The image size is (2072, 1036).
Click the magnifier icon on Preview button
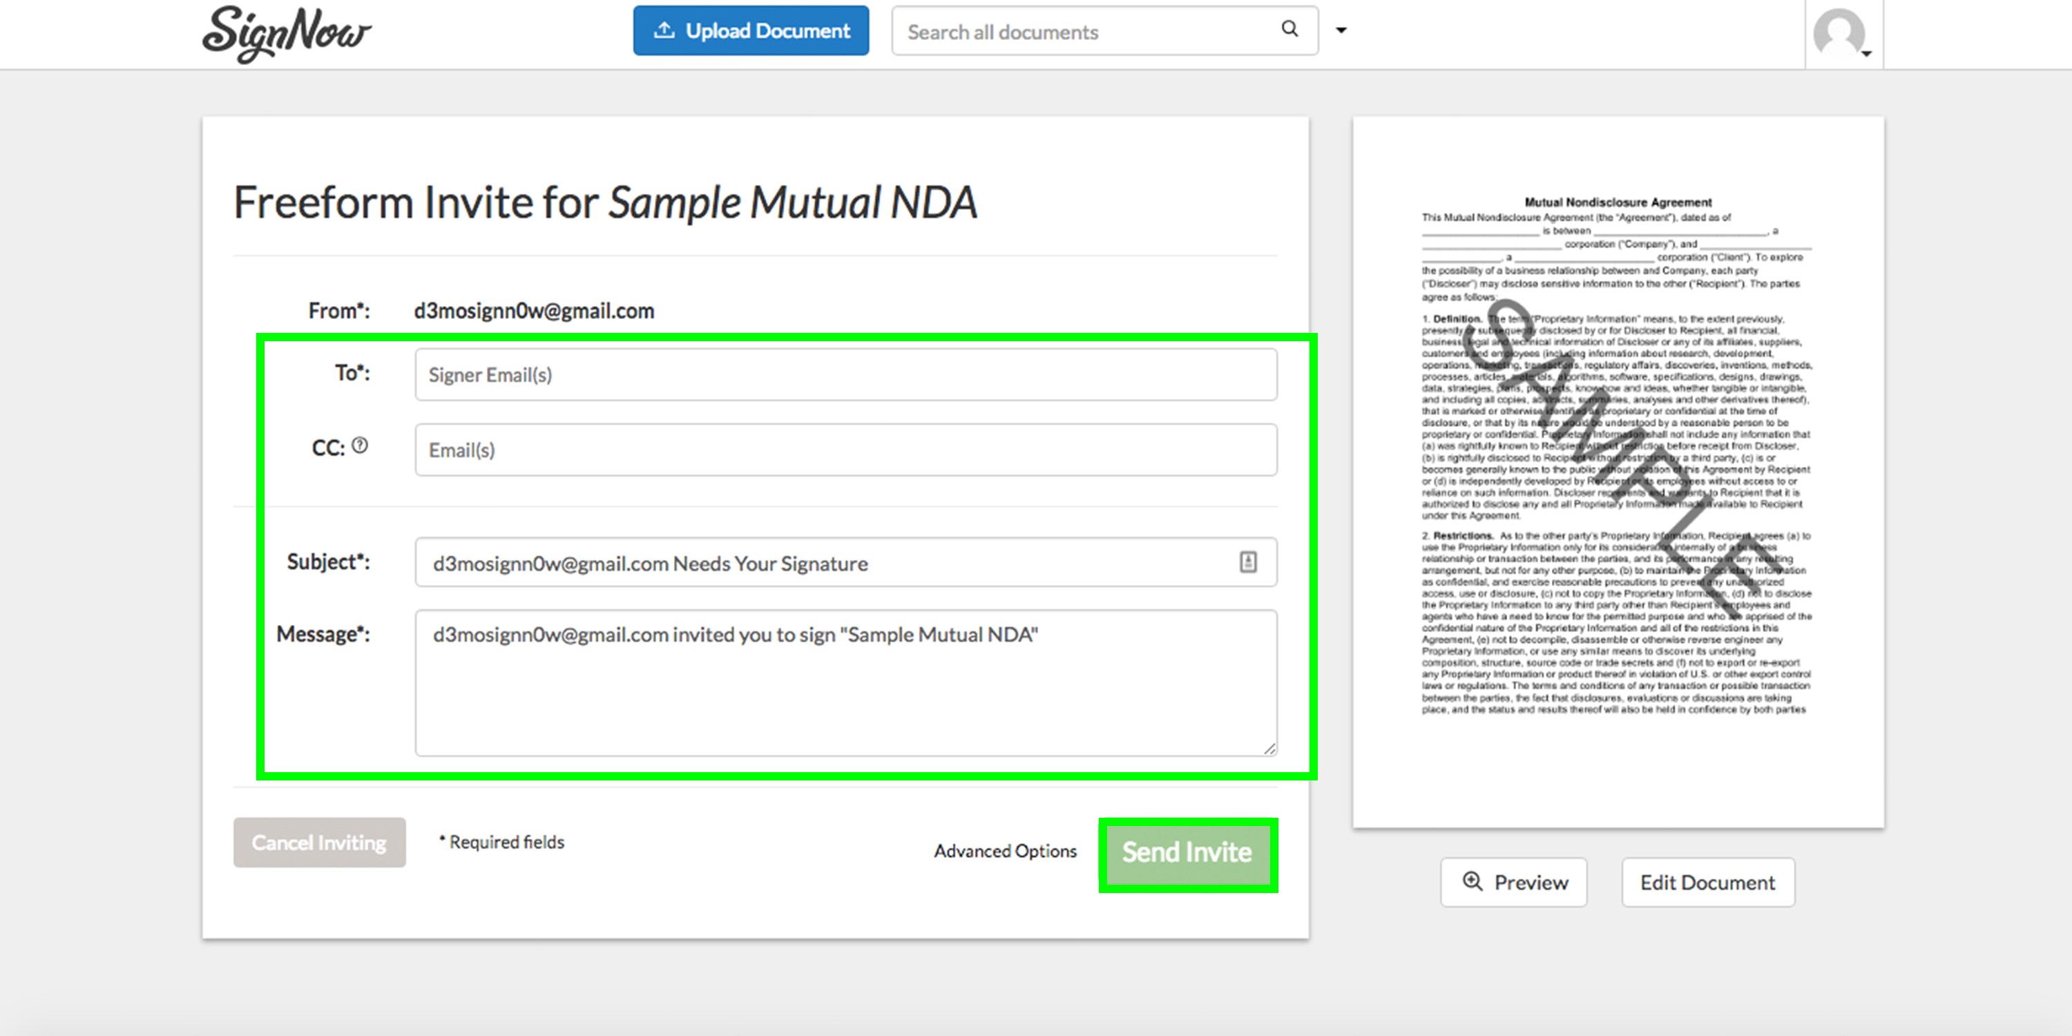click(x=1472, y=881)
